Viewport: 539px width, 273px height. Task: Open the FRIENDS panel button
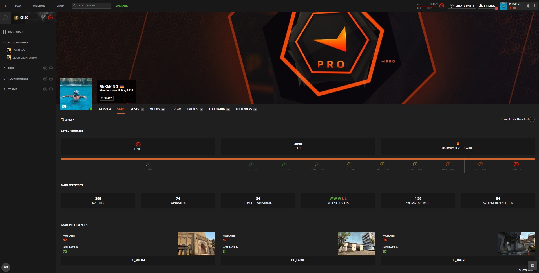[x=487, y=6]
